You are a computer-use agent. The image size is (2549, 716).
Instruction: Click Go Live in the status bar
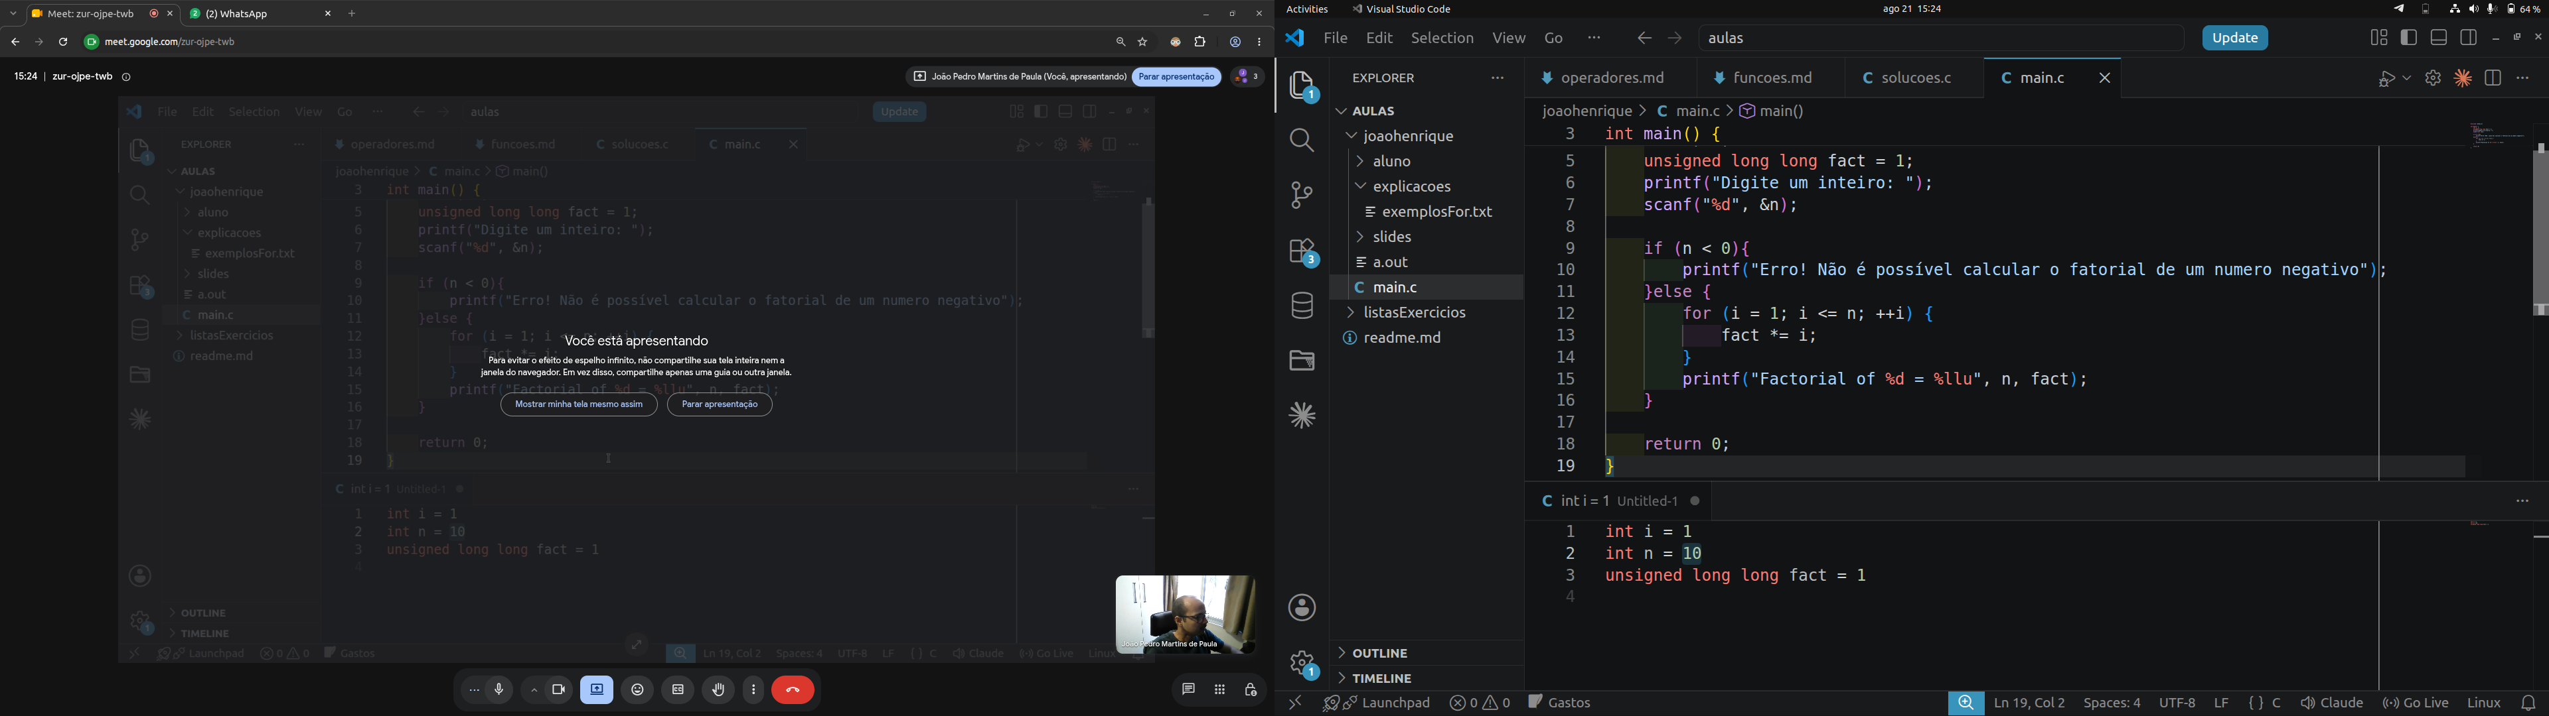pos(2414,703)
